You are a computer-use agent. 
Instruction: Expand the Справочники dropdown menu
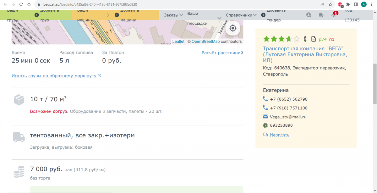pyautogui.click(x=241, y=15)
